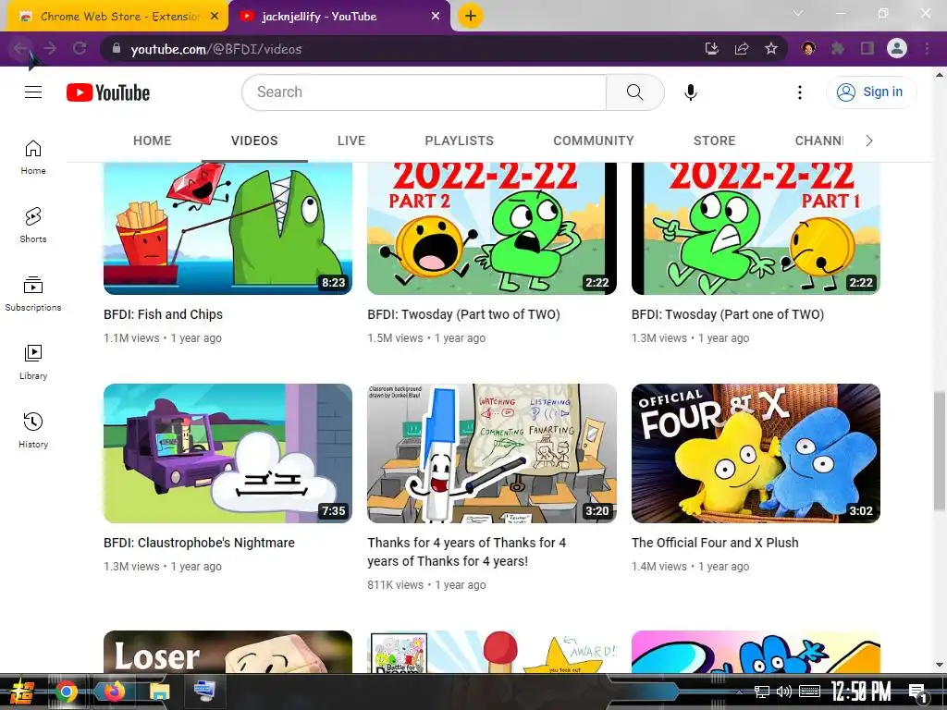Screen dimensions: 947x710
Task: Bookmark this page with star icon
Action: coord(771,48)
